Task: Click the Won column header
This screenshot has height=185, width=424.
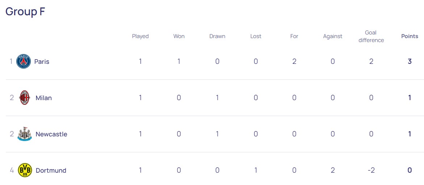Action: pyautogui.click(x=179, y=36)
